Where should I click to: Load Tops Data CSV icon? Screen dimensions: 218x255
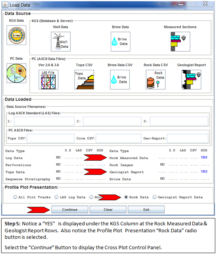pos(85,80)
